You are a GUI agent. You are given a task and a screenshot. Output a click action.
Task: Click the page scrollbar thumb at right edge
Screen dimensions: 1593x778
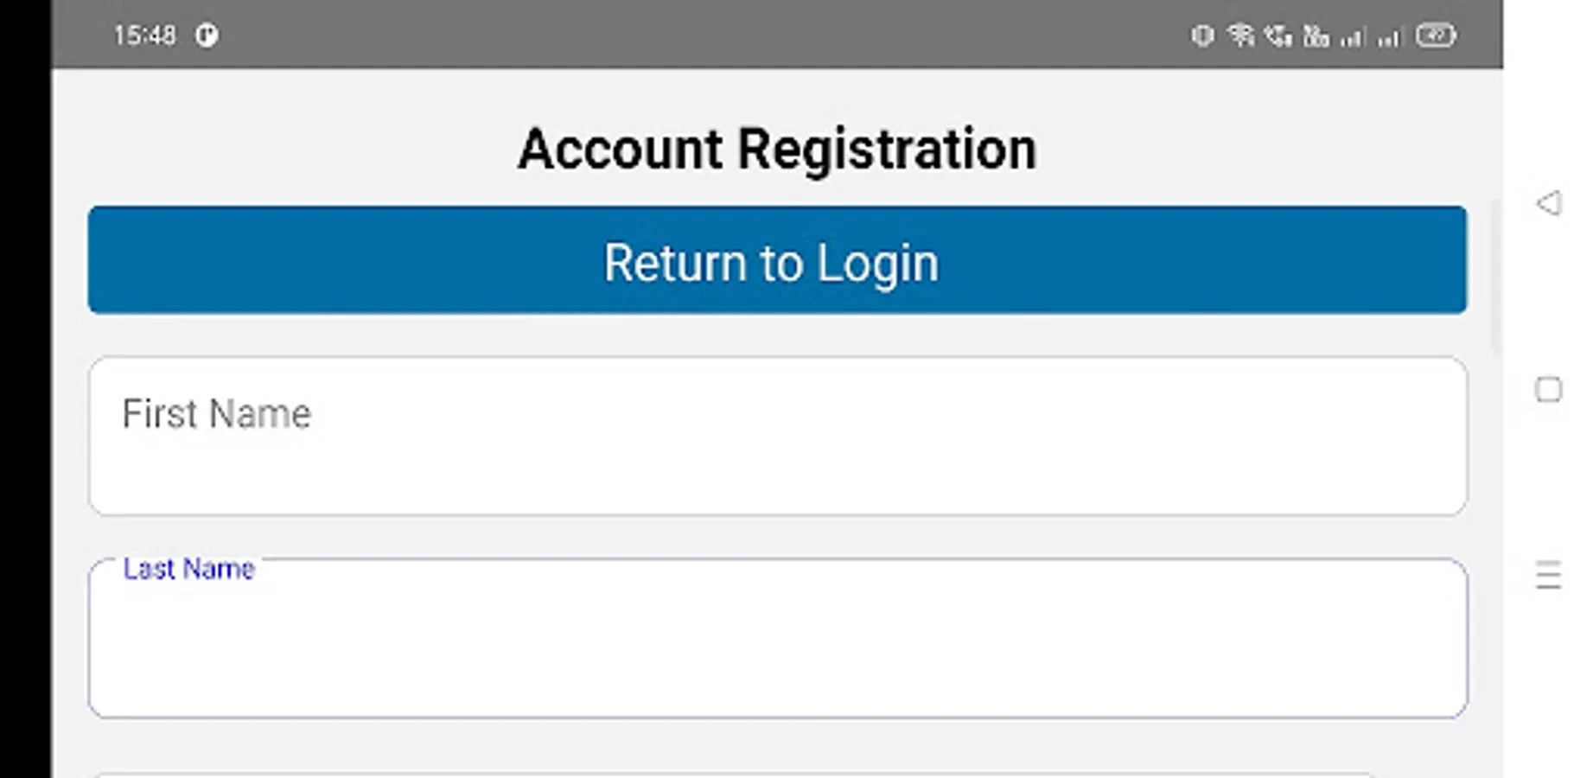point(1495,277)
